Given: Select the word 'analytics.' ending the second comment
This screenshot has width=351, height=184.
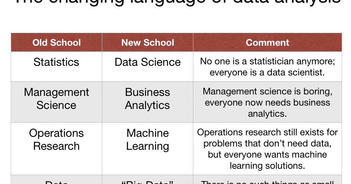Looking at the screenshot, I should [267, 113].
